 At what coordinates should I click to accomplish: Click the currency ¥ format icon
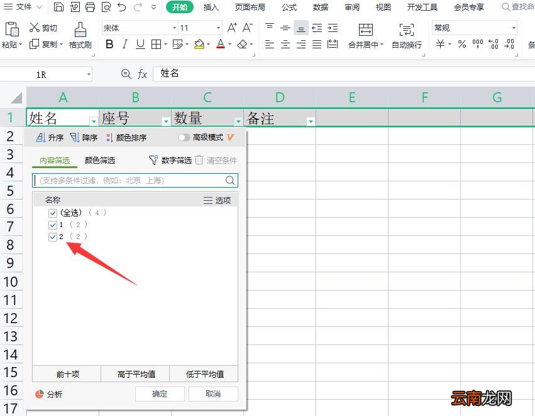[441, 44]
